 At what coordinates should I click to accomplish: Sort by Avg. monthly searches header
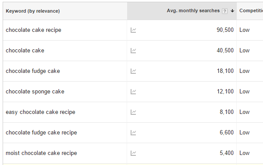point(193,11)
